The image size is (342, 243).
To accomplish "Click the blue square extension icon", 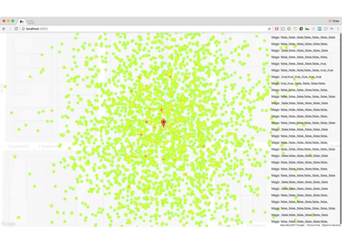I will (x=319, y=29).
